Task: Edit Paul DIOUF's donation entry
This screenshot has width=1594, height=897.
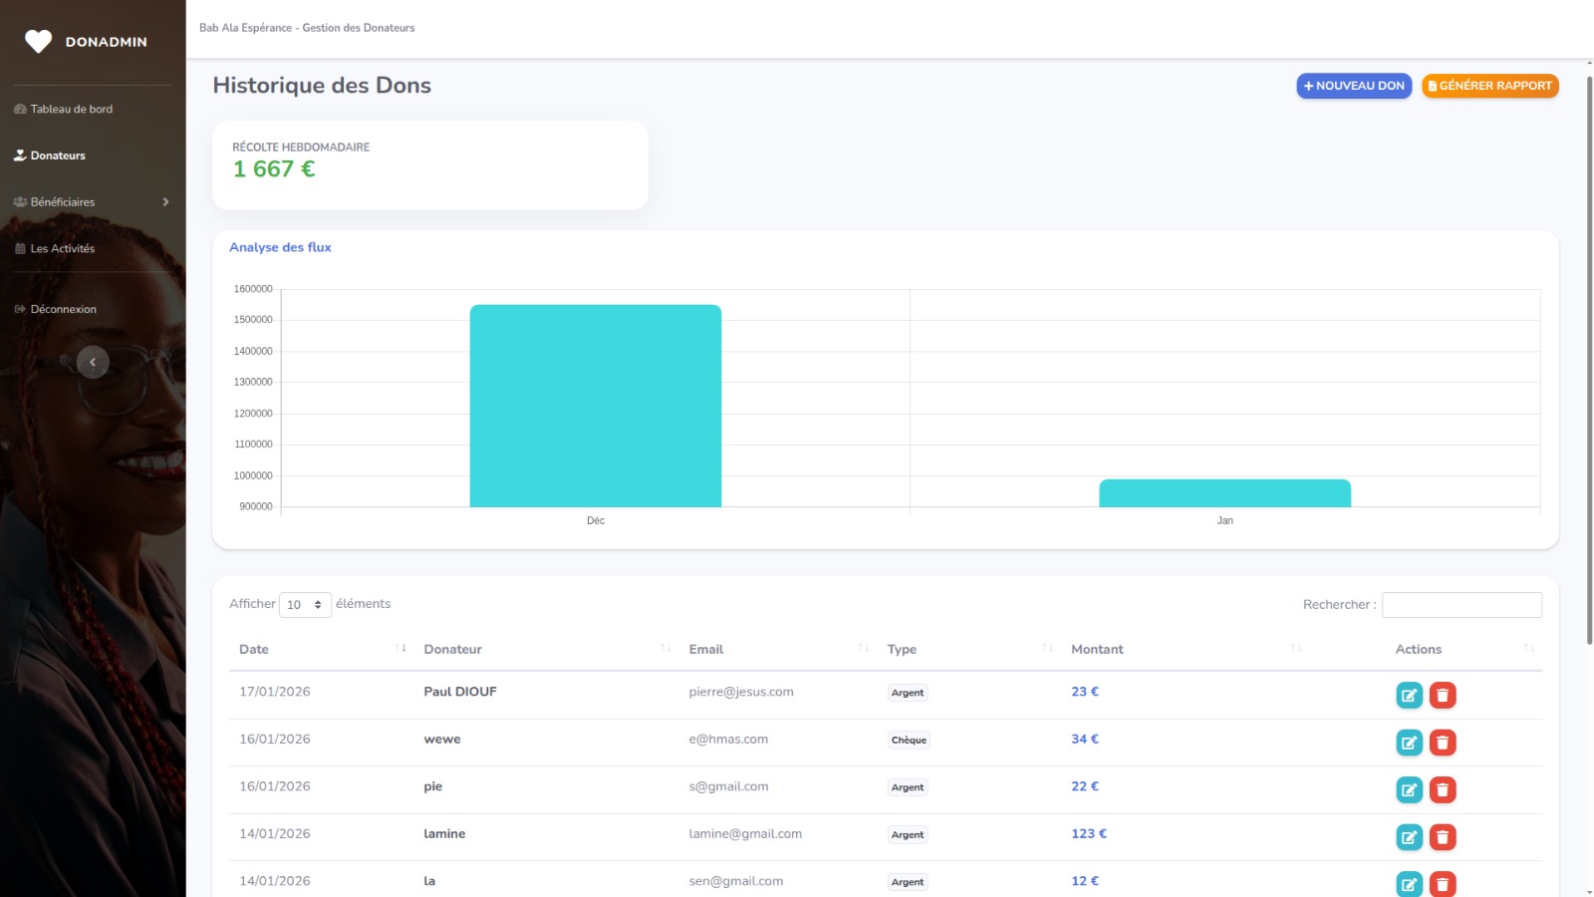Action: (1409, 696)
